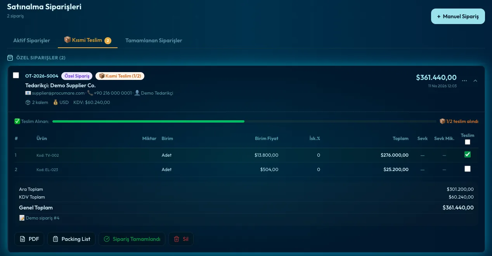Select the Kısmi Teslim tab
Image resolution: width=492 pixels, height=256 pixels.
pos(88,40)
